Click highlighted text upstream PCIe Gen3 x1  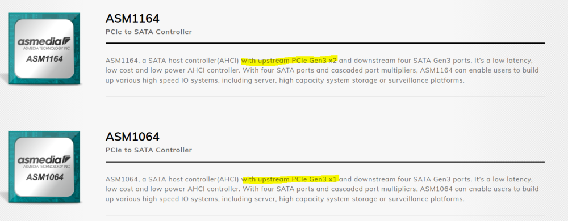[x=298, y=178]
